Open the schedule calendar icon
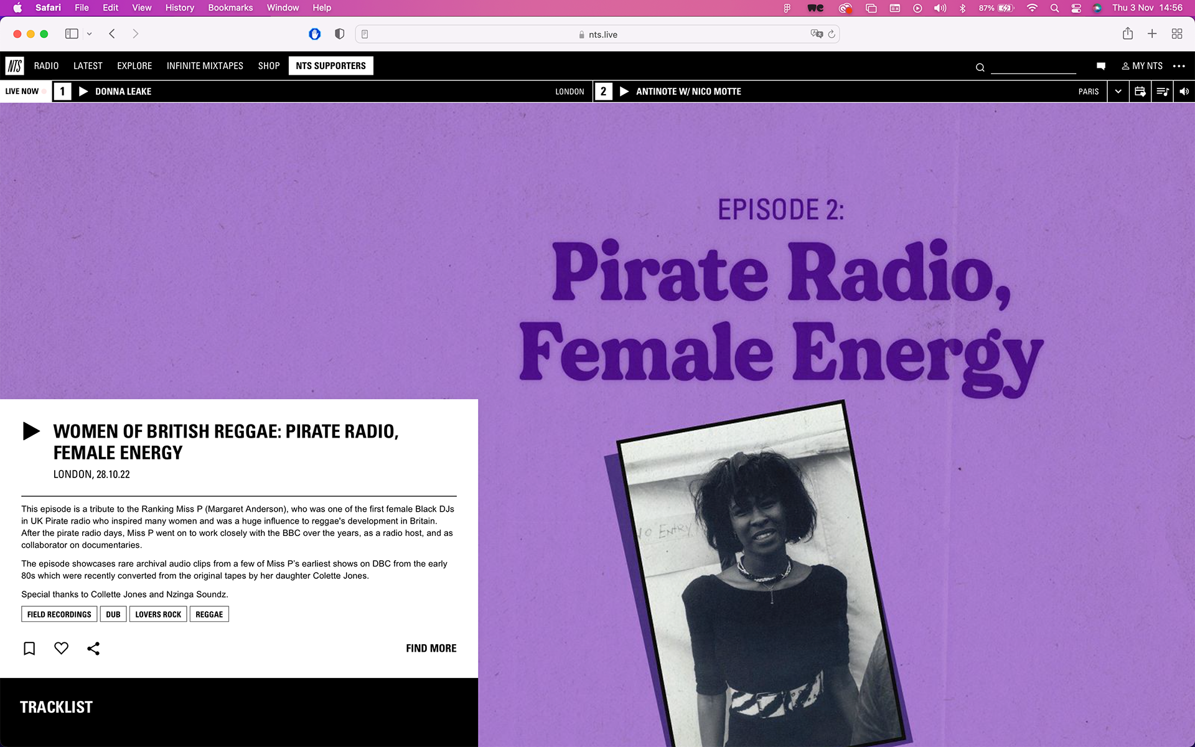This screenshot has height=747, width=1195. pos(1140,92)
